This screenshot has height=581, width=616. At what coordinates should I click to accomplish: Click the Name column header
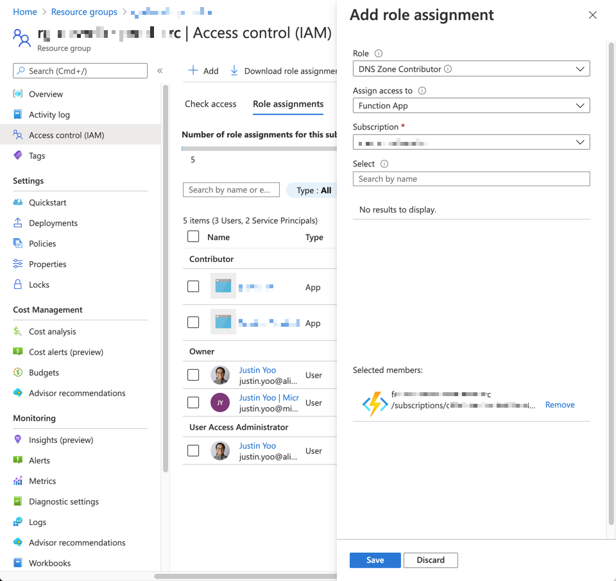click(218, 237)
